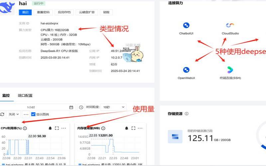Click info icon beside 存储资源 title

[187, 114]
